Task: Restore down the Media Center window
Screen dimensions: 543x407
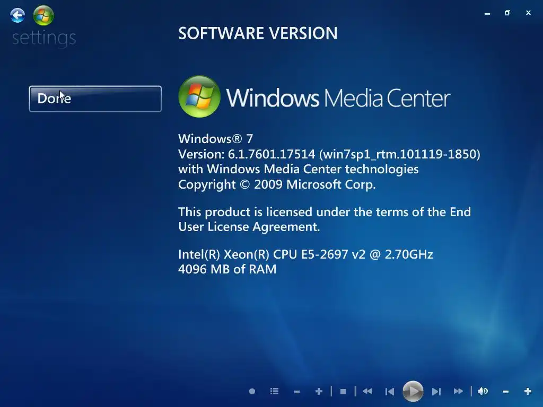Action: pos(507,13)
